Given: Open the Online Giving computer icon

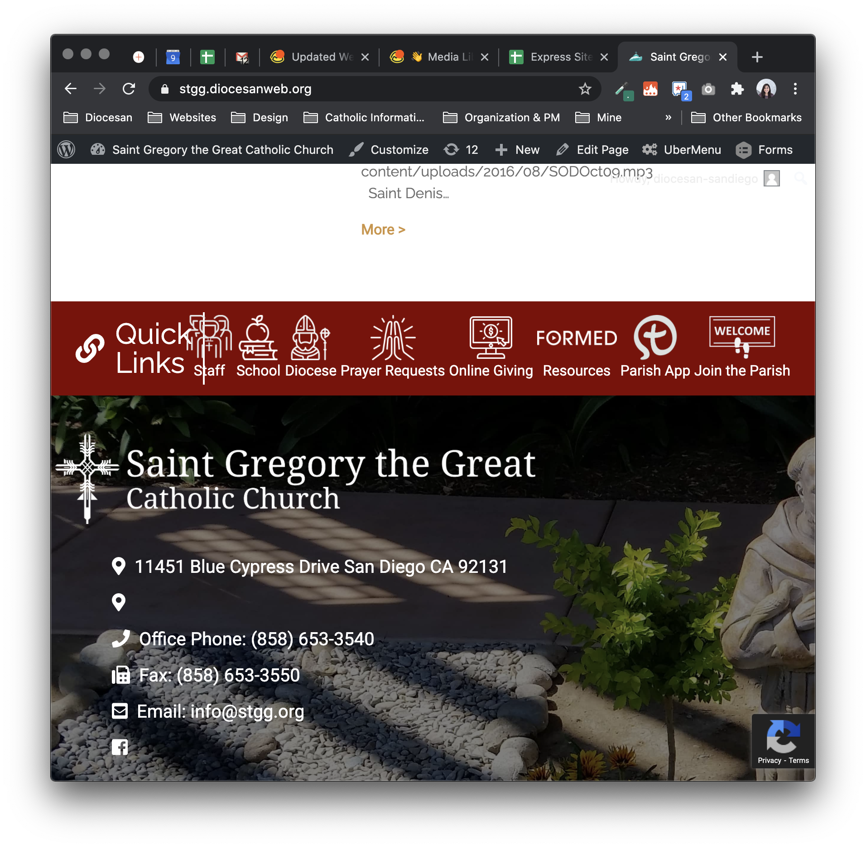Looking at the screenshot, I should tap(491, 338).
